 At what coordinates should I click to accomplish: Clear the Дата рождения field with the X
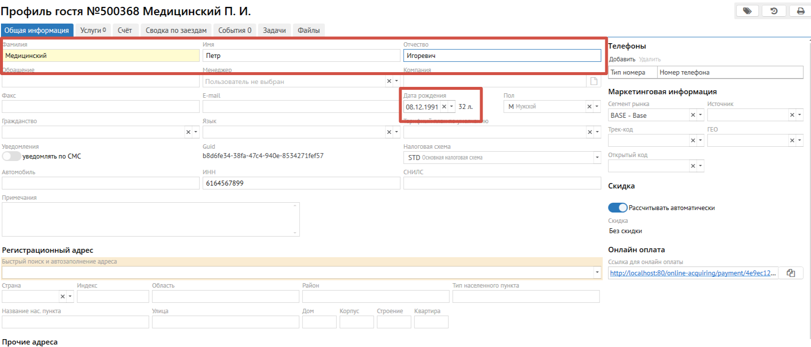click(444, 107)
